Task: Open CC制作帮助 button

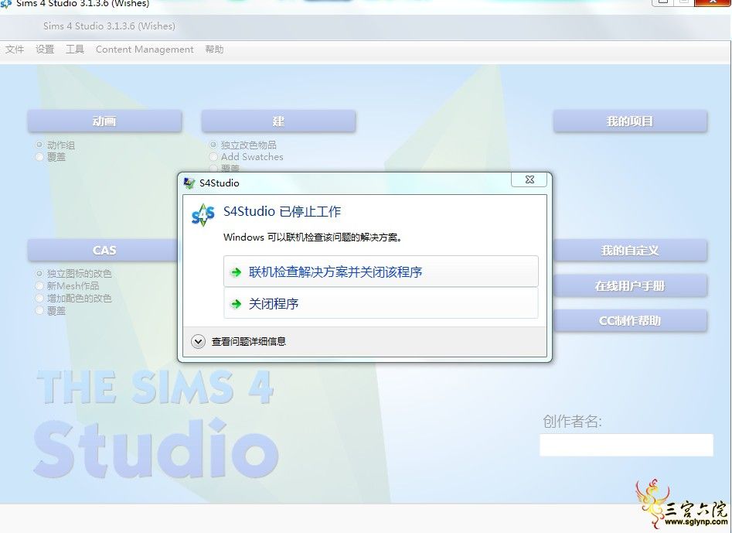Action: pyautogui.click(x=630, y=320)
